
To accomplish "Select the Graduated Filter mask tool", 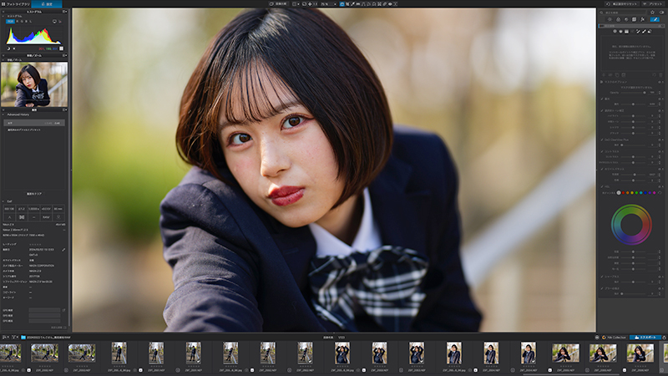I will click(626, 31).
